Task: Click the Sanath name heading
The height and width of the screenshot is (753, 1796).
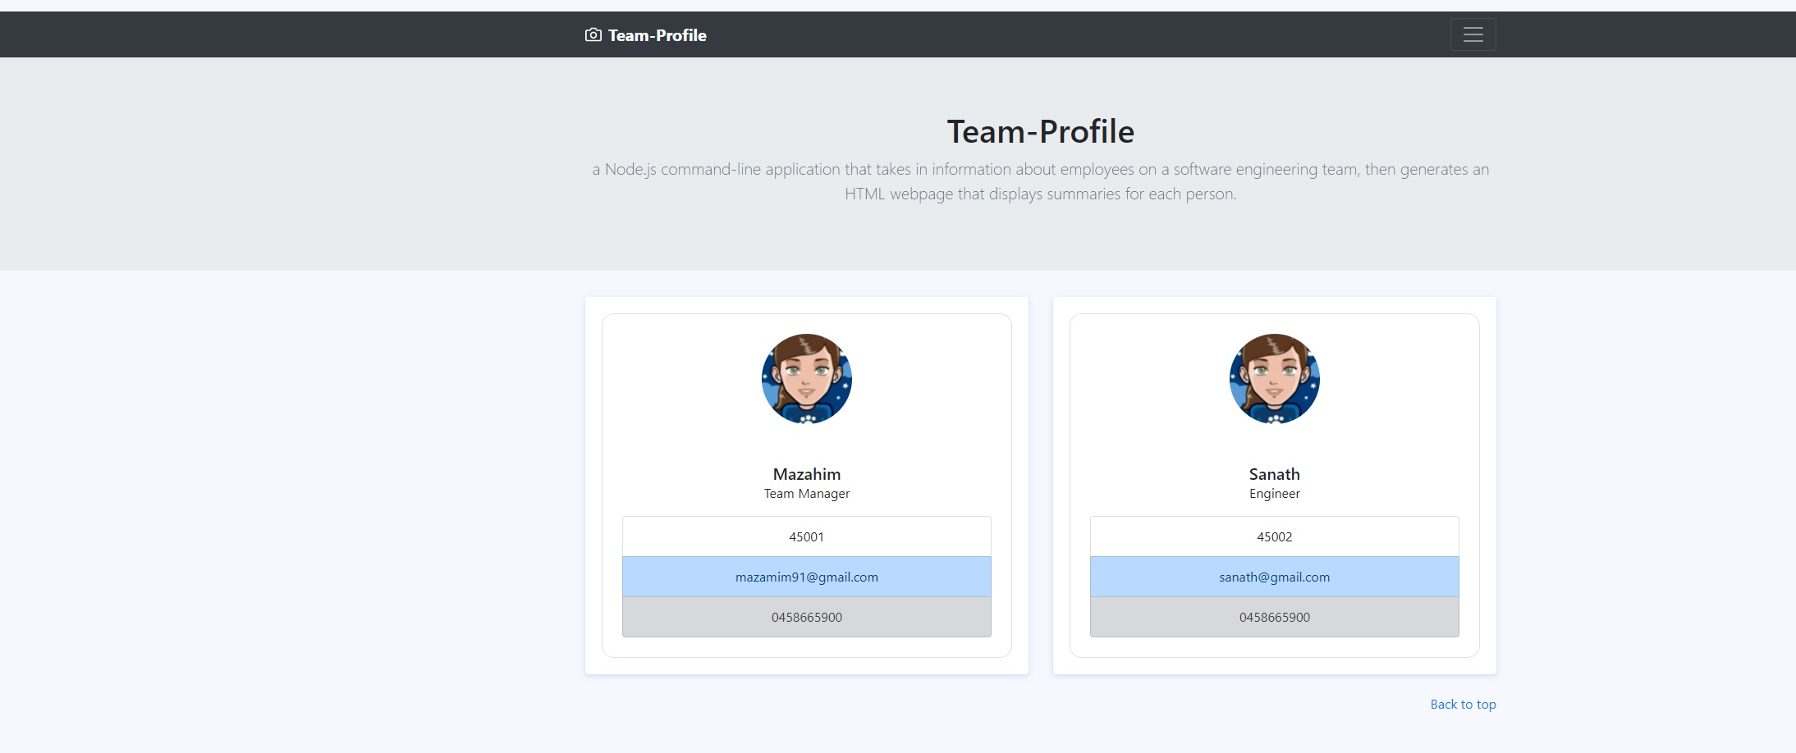Action: 1273,473
